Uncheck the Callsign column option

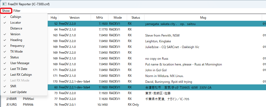[24, 17]
